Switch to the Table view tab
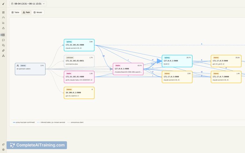 (x=15, y=12)
